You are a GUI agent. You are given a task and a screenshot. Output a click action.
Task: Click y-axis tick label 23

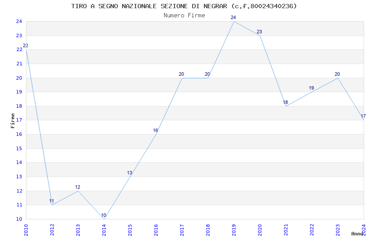19,35
